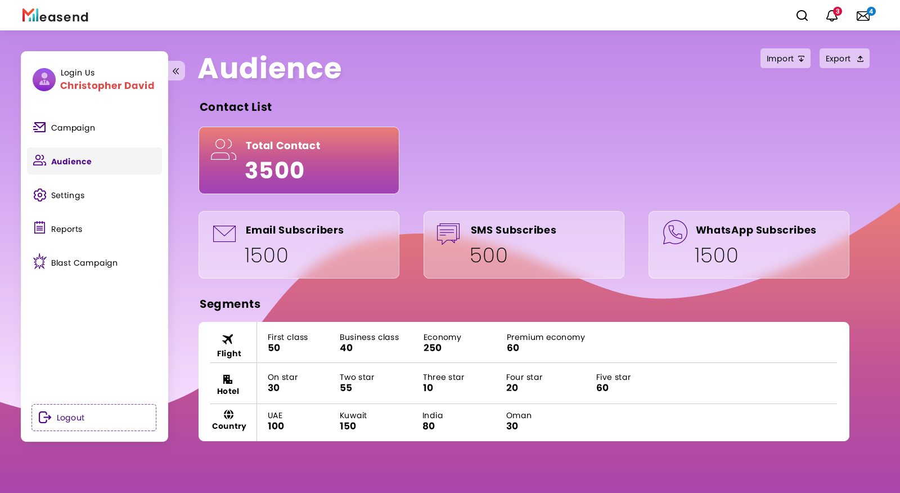900x493 pixels.
Task: Open Settings from the sidebar
Action: point(67,195)
